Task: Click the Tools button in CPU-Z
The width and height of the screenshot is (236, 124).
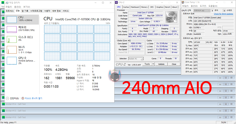Action: pos(147,64)
